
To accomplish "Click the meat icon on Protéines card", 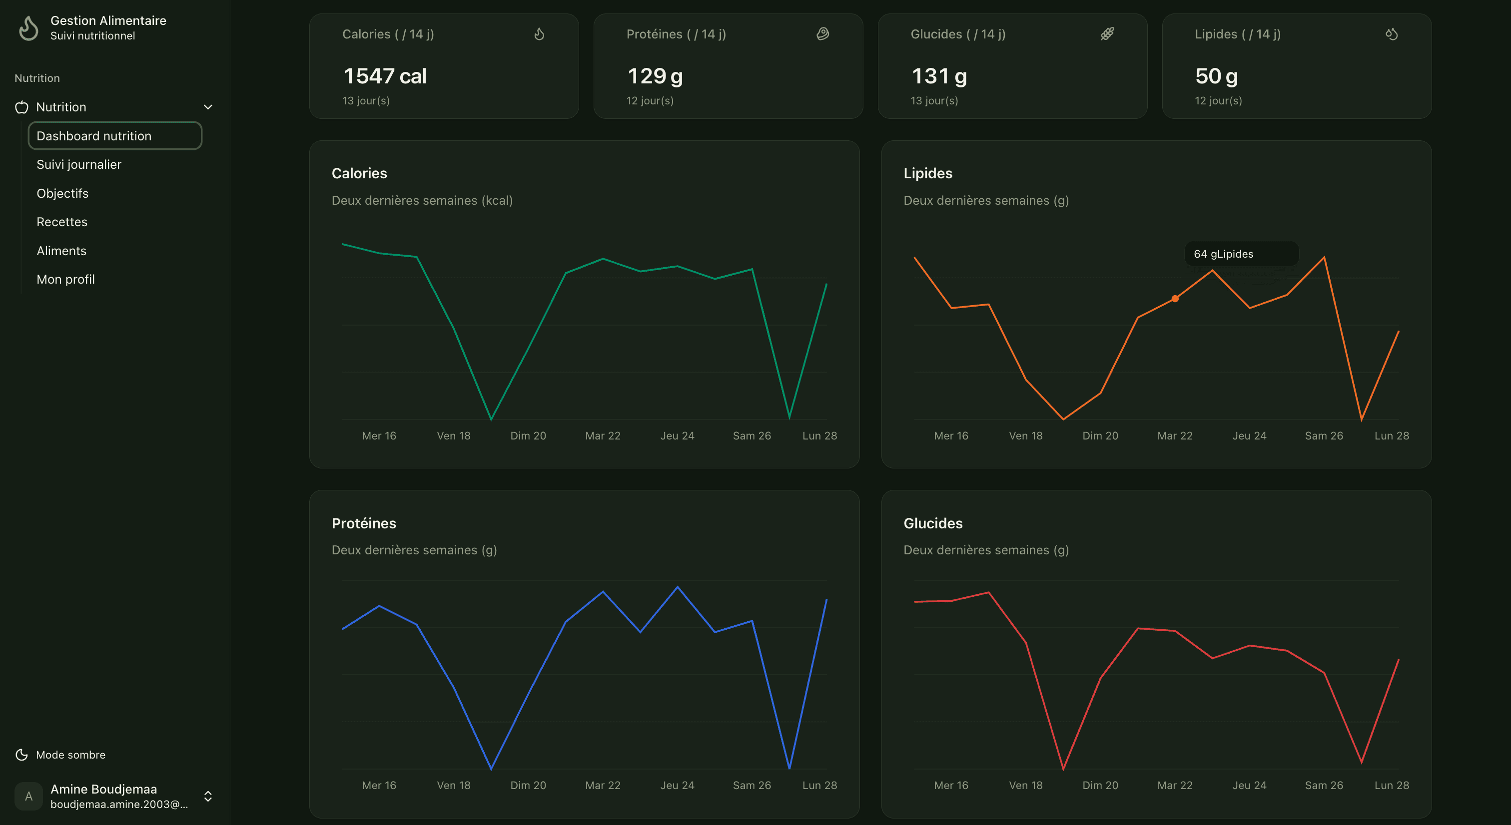I will [823, 34].
